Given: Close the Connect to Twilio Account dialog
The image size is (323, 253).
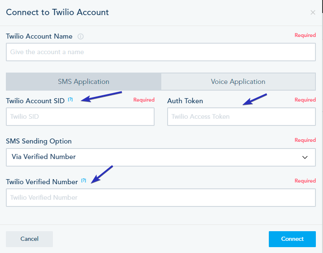Looking at the screenshot, I should point(312,13).
